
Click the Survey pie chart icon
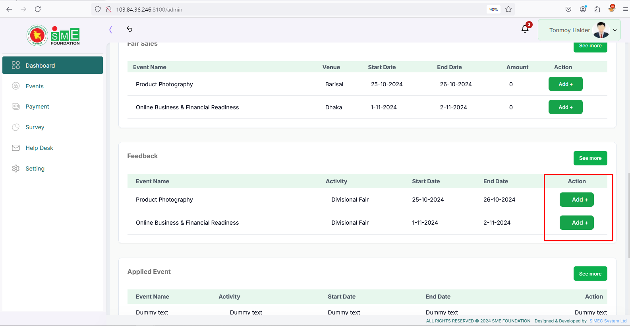click(16, 127)
